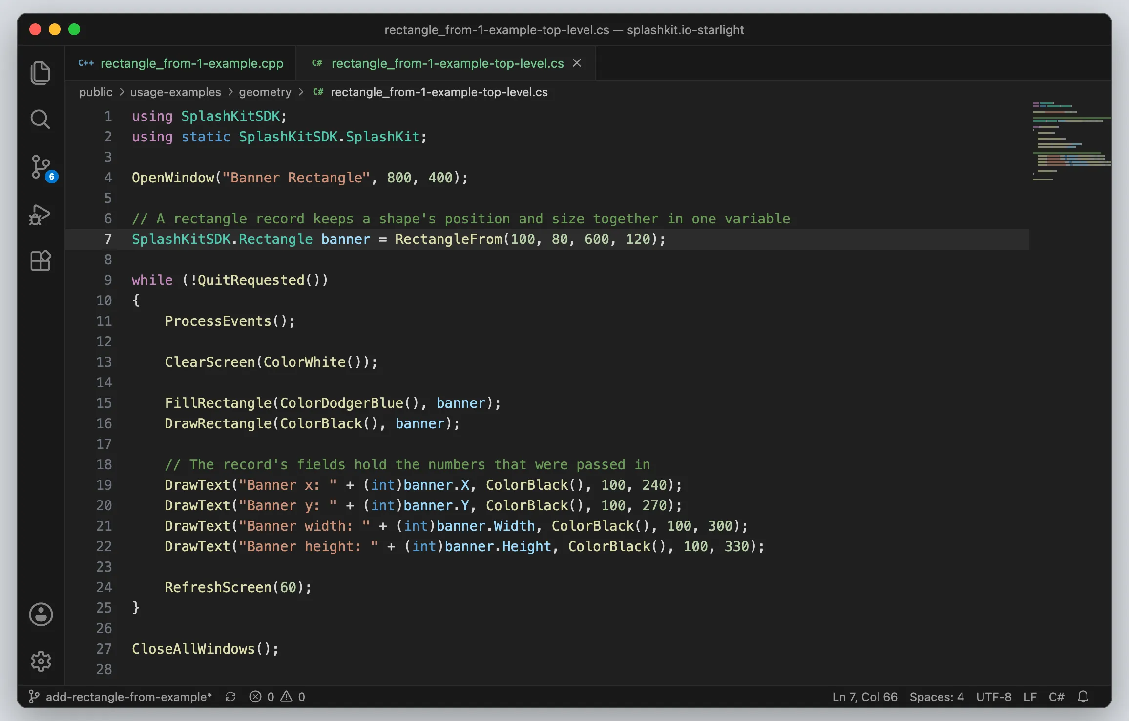
Task: Click "CloseAllWindows" on line 27
Action: 193,649
